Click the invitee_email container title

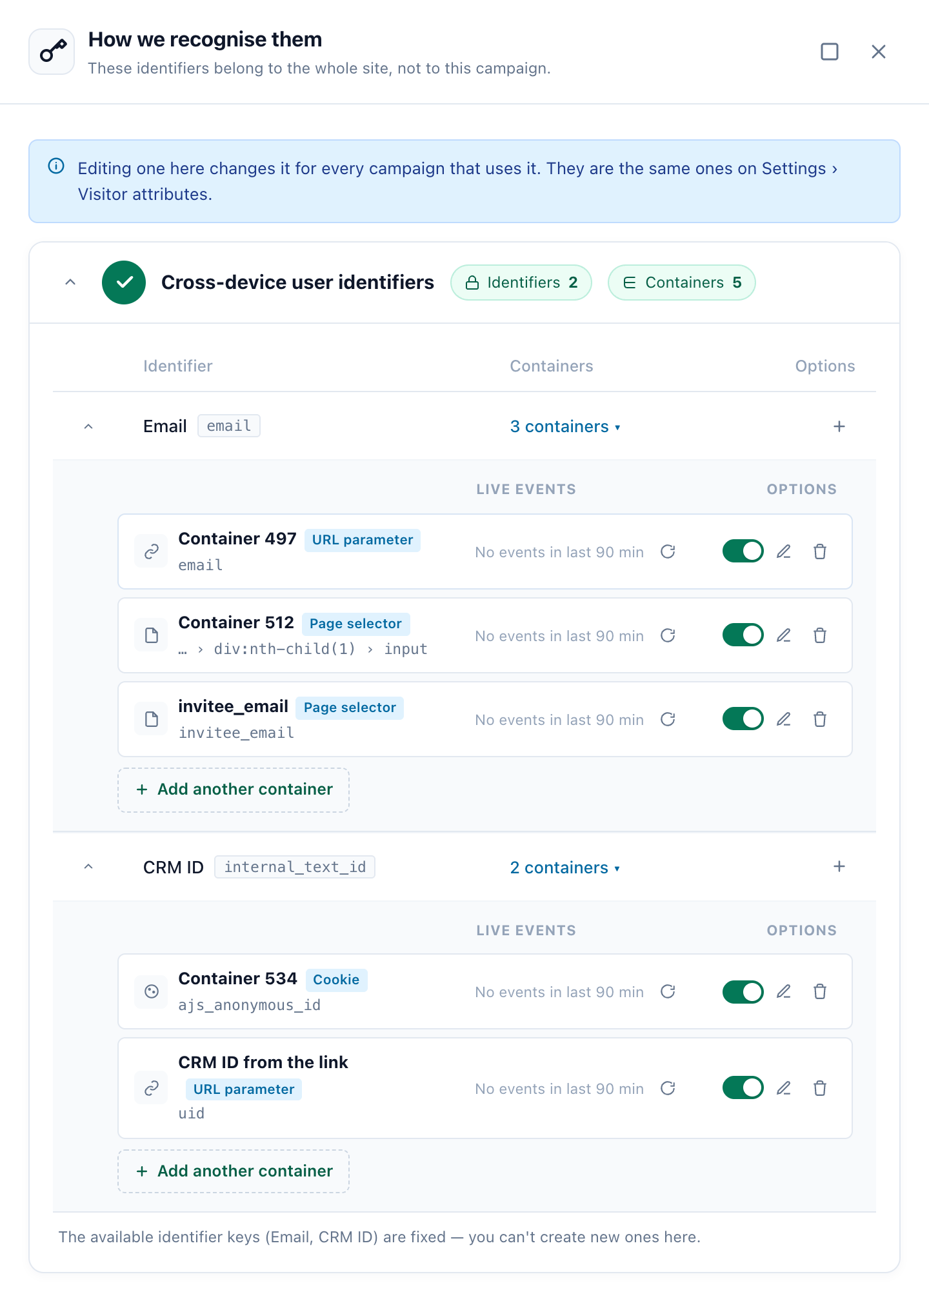[x=234, y=706]
